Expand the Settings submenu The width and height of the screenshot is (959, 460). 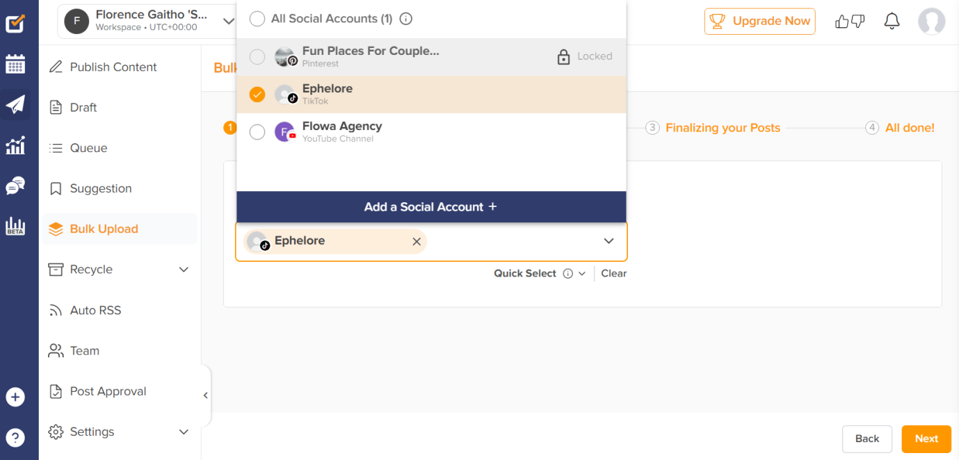[x=184, y=432]
